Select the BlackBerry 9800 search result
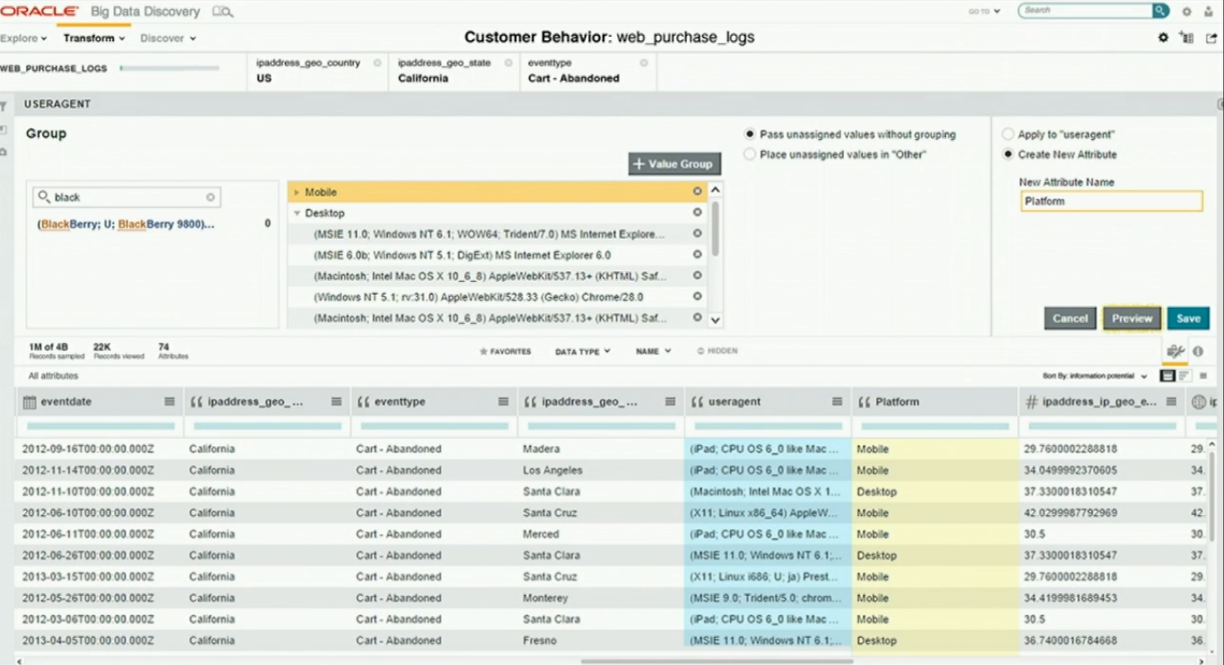 click(x=126, y=224)
